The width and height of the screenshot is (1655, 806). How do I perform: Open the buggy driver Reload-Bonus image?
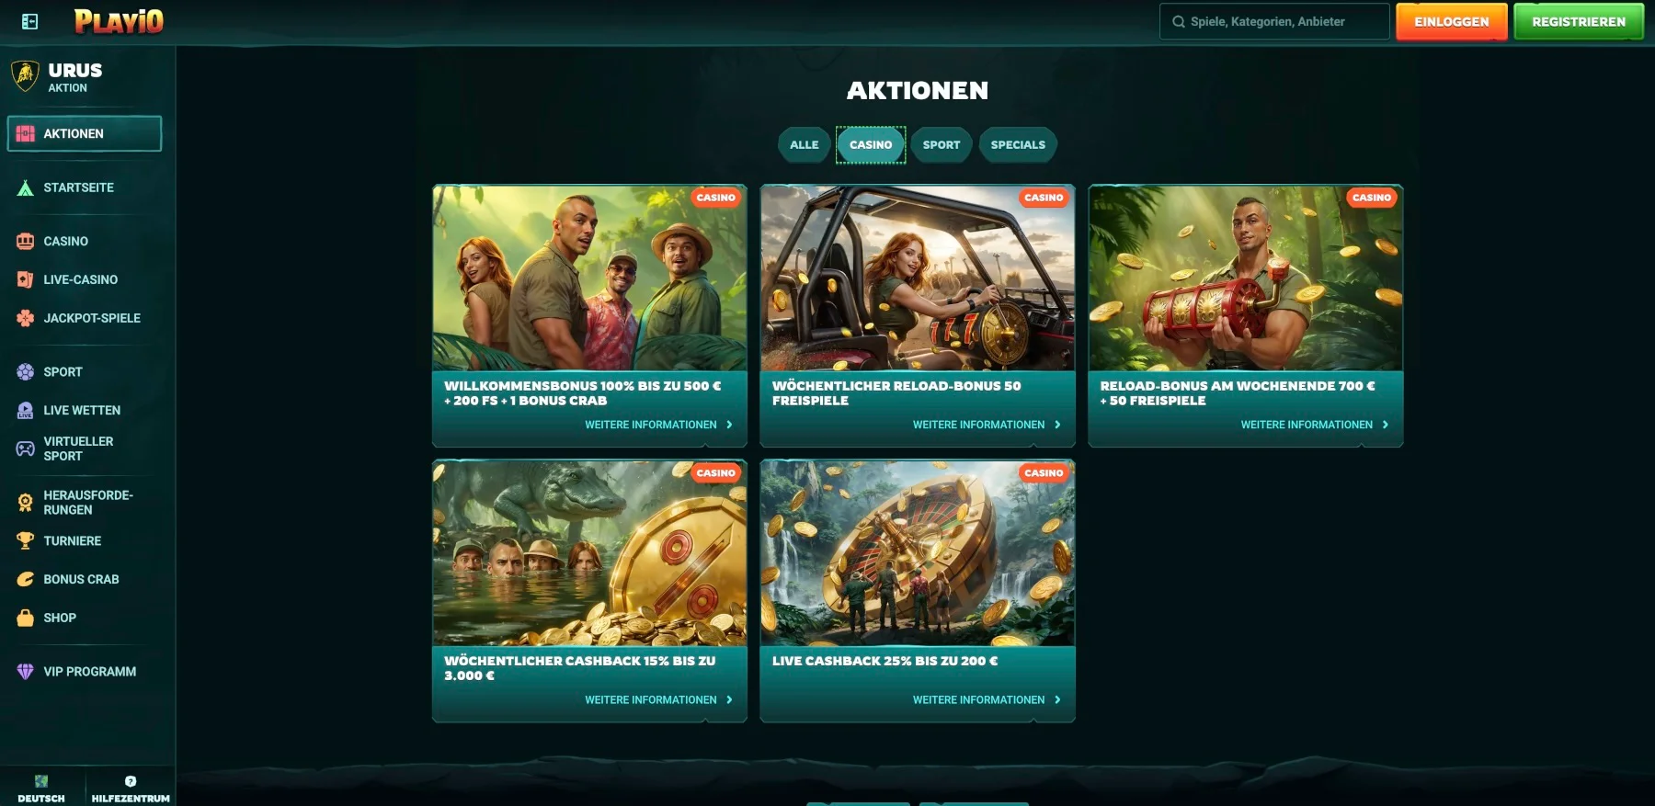click(x=918, y=278)
